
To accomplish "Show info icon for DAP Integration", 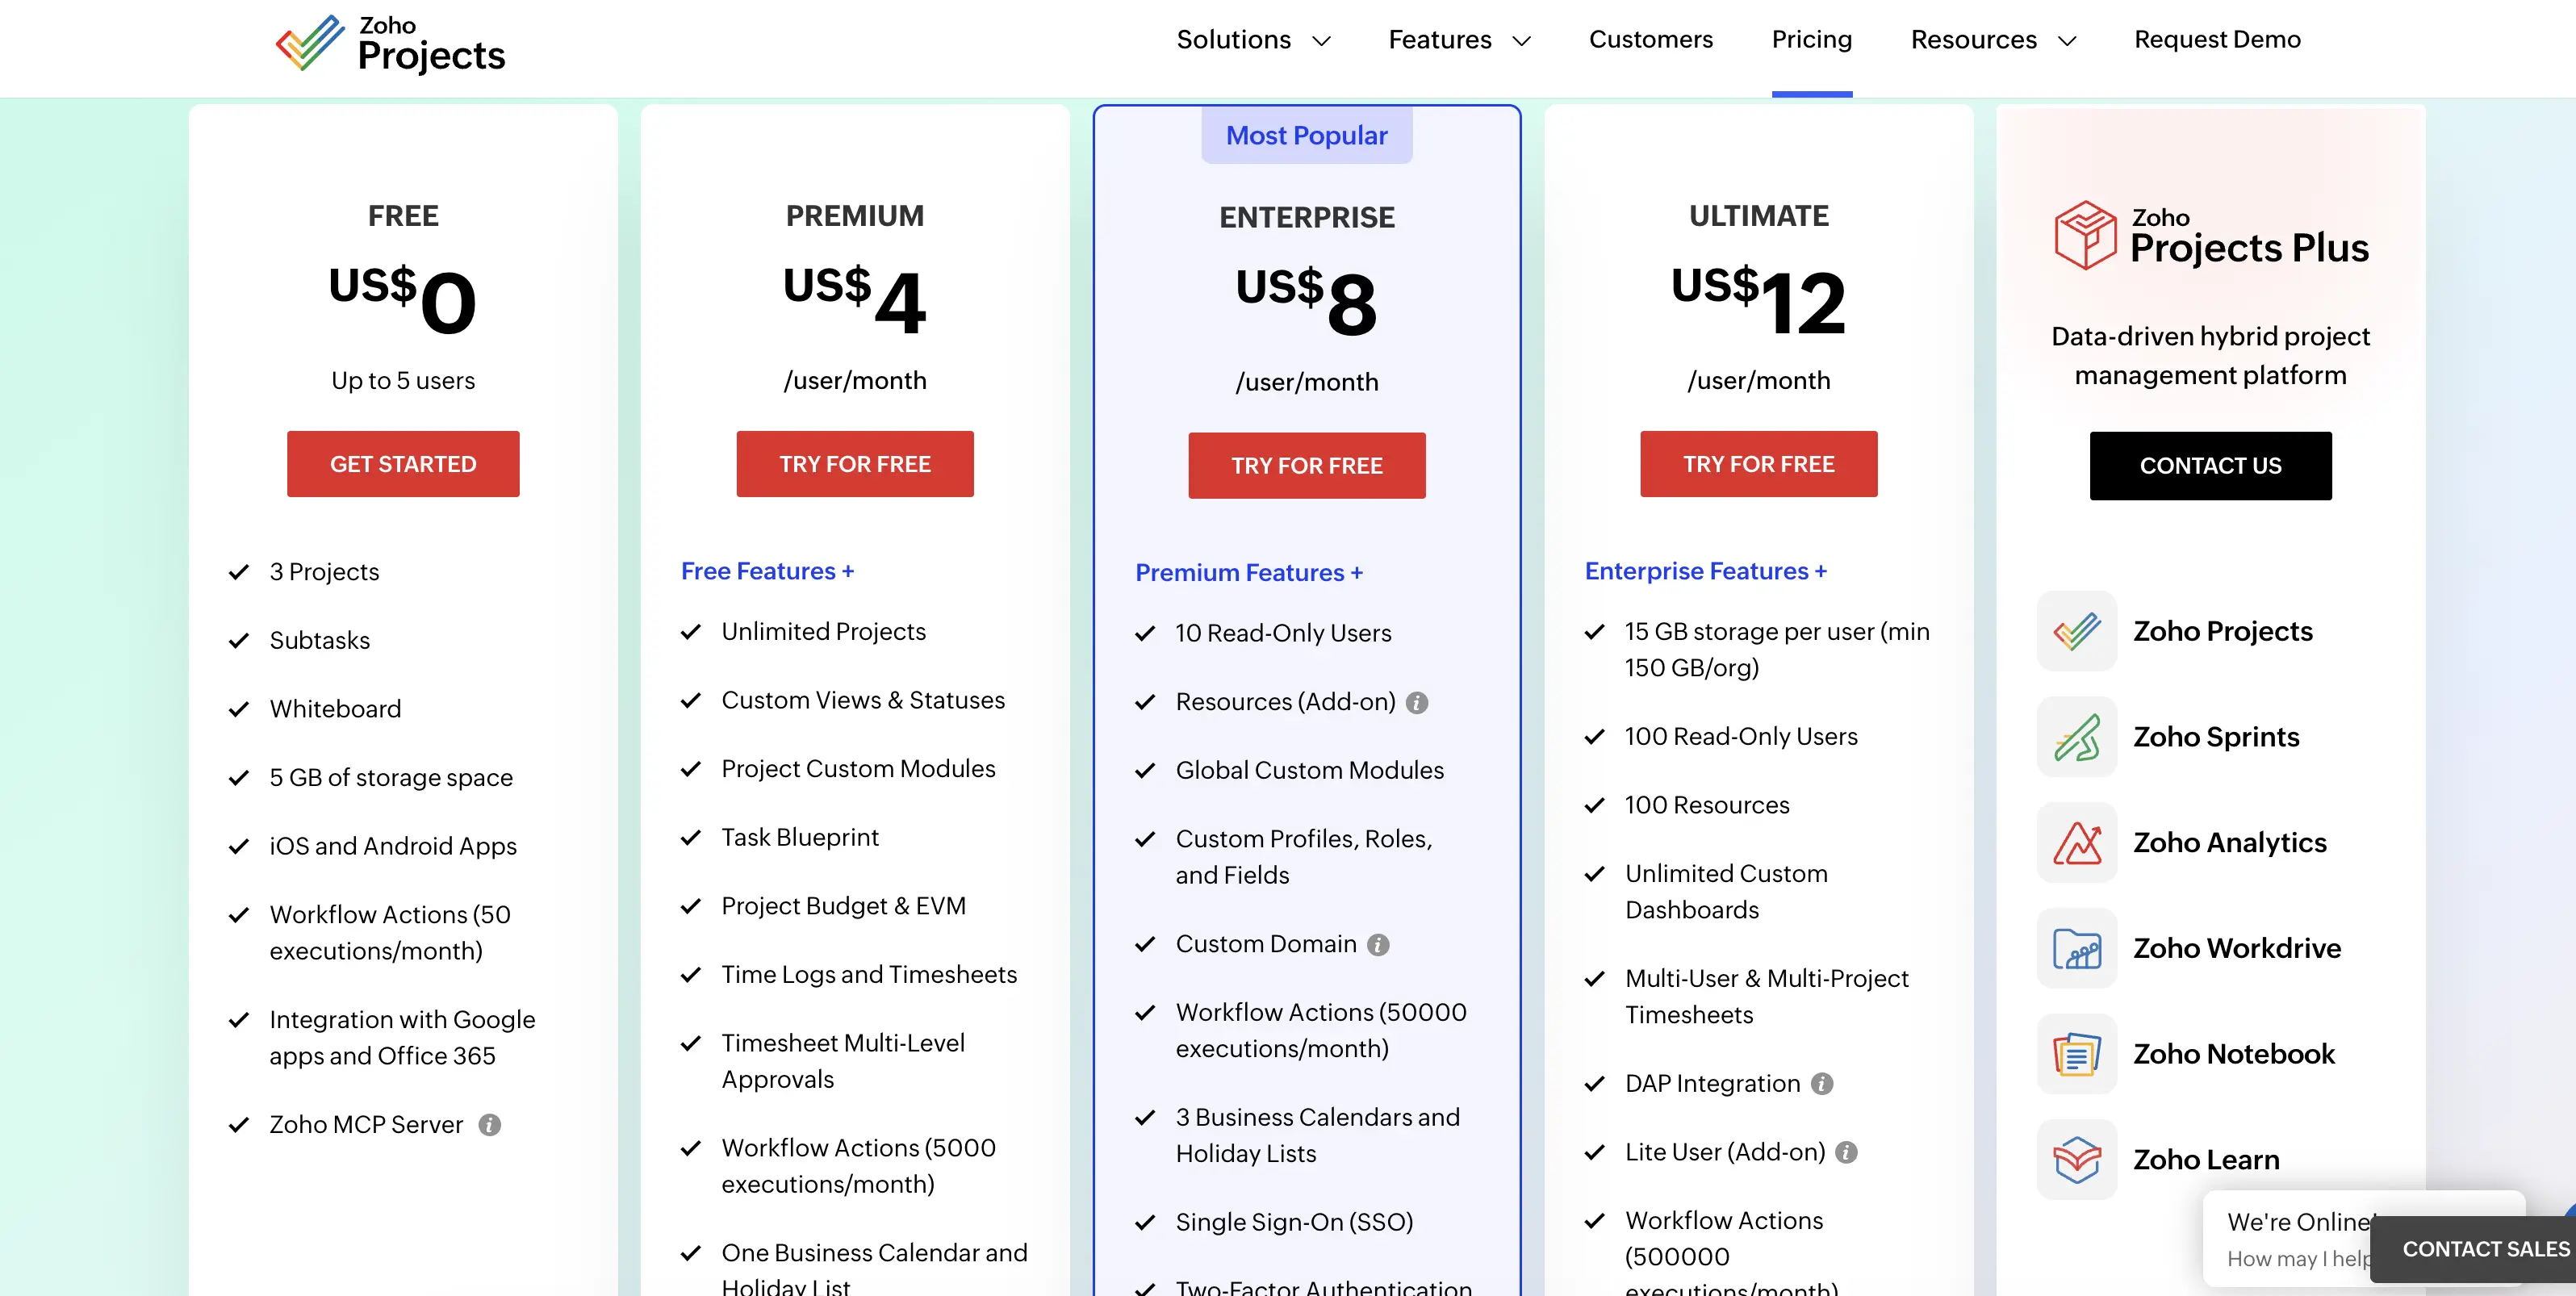I will tap(1822, 1084).
